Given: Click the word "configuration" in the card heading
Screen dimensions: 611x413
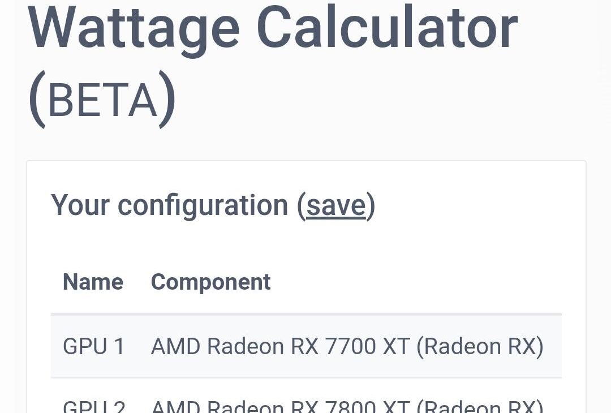Looking at the screenshot, I should point(203,205).
